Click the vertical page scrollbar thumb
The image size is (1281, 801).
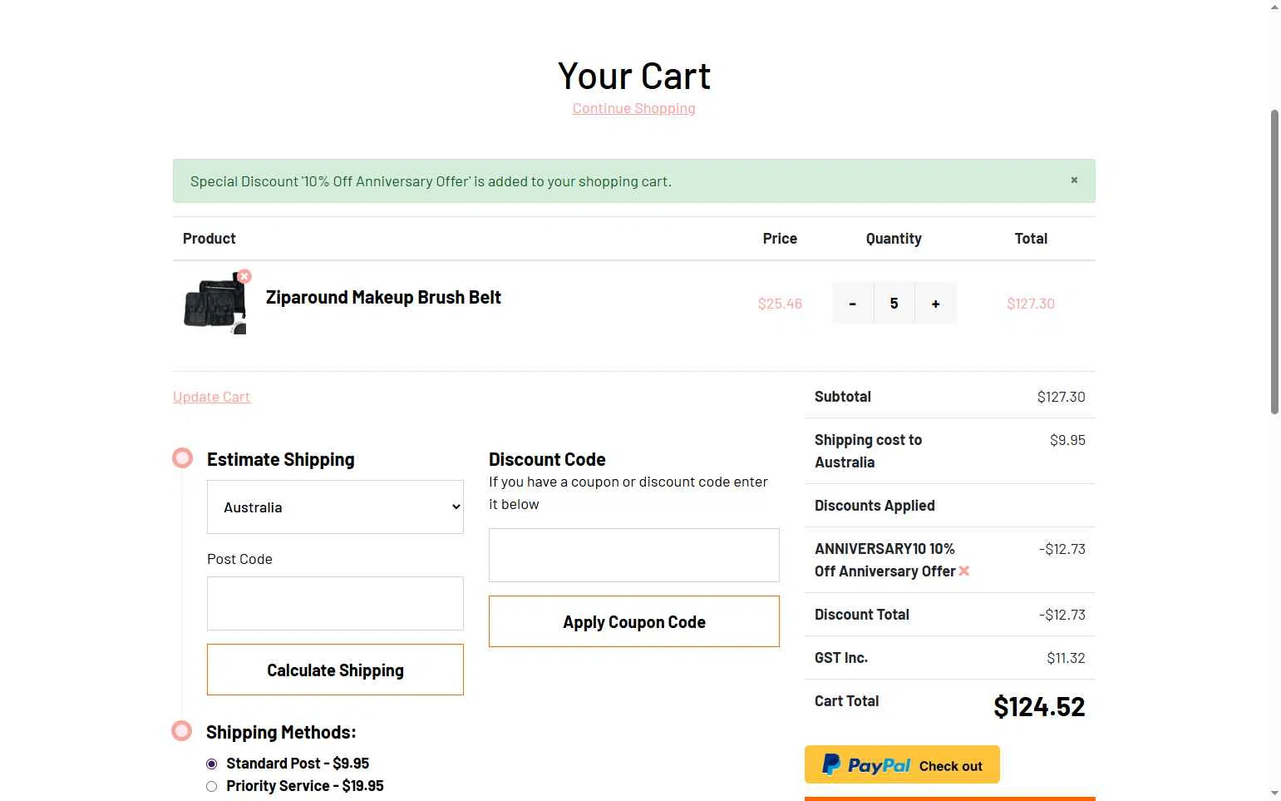(1274, 262)
